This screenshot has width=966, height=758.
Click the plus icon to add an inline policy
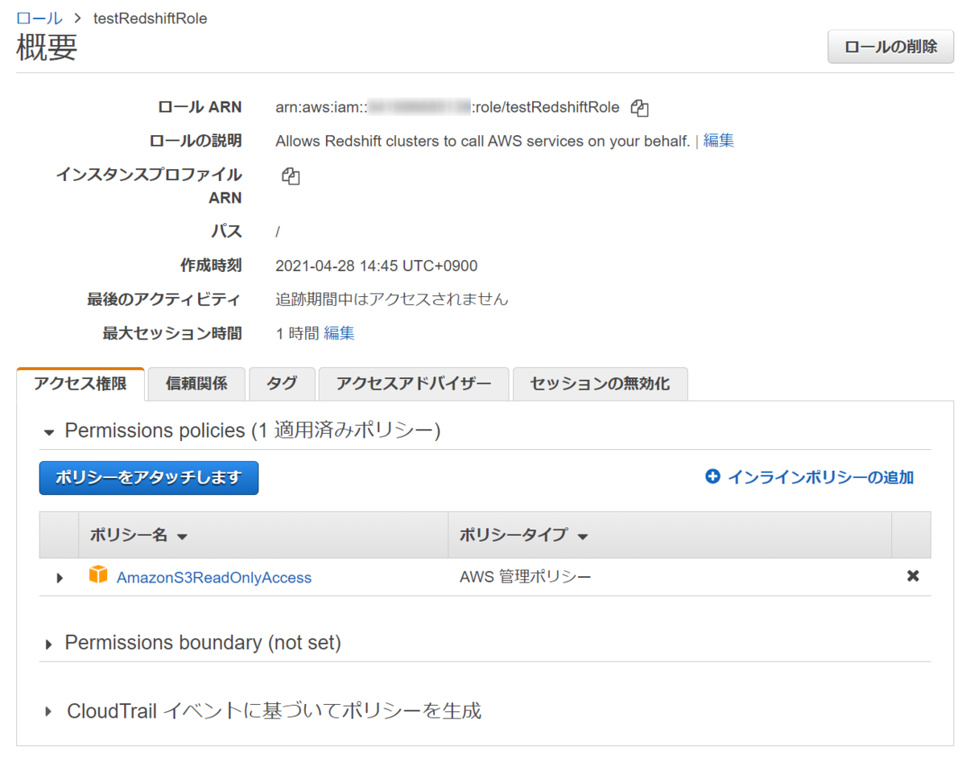click(x=712, y=477)
